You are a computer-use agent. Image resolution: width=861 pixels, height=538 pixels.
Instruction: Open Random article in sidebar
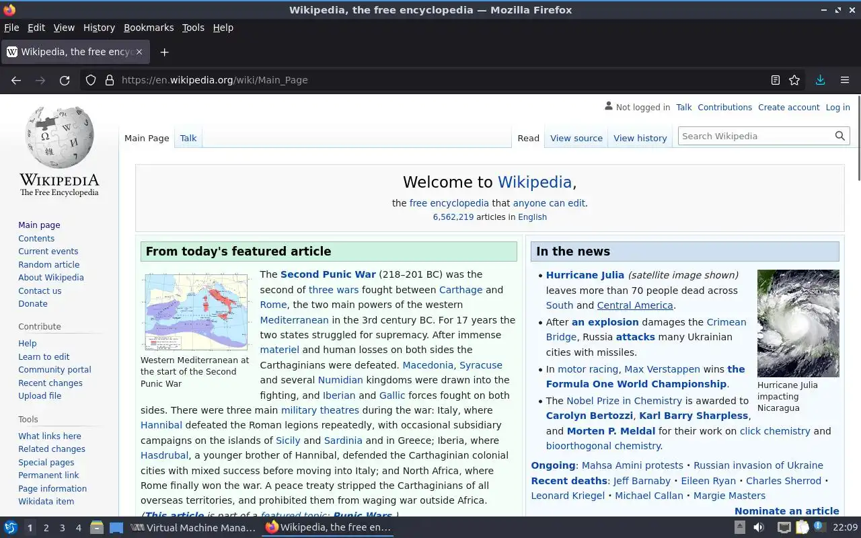coord(48,264)
